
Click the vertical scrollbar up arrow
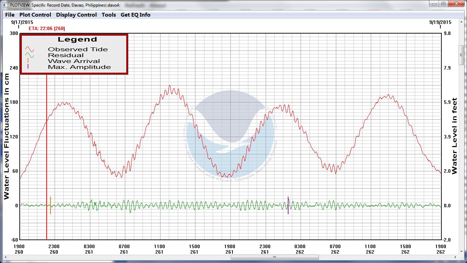click(x=461, y=22)
